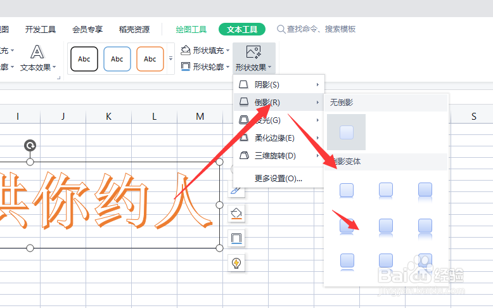This screenshot has width=493, height=308.
Task: Click the floating shape outline quick icon
Action: 236,238
